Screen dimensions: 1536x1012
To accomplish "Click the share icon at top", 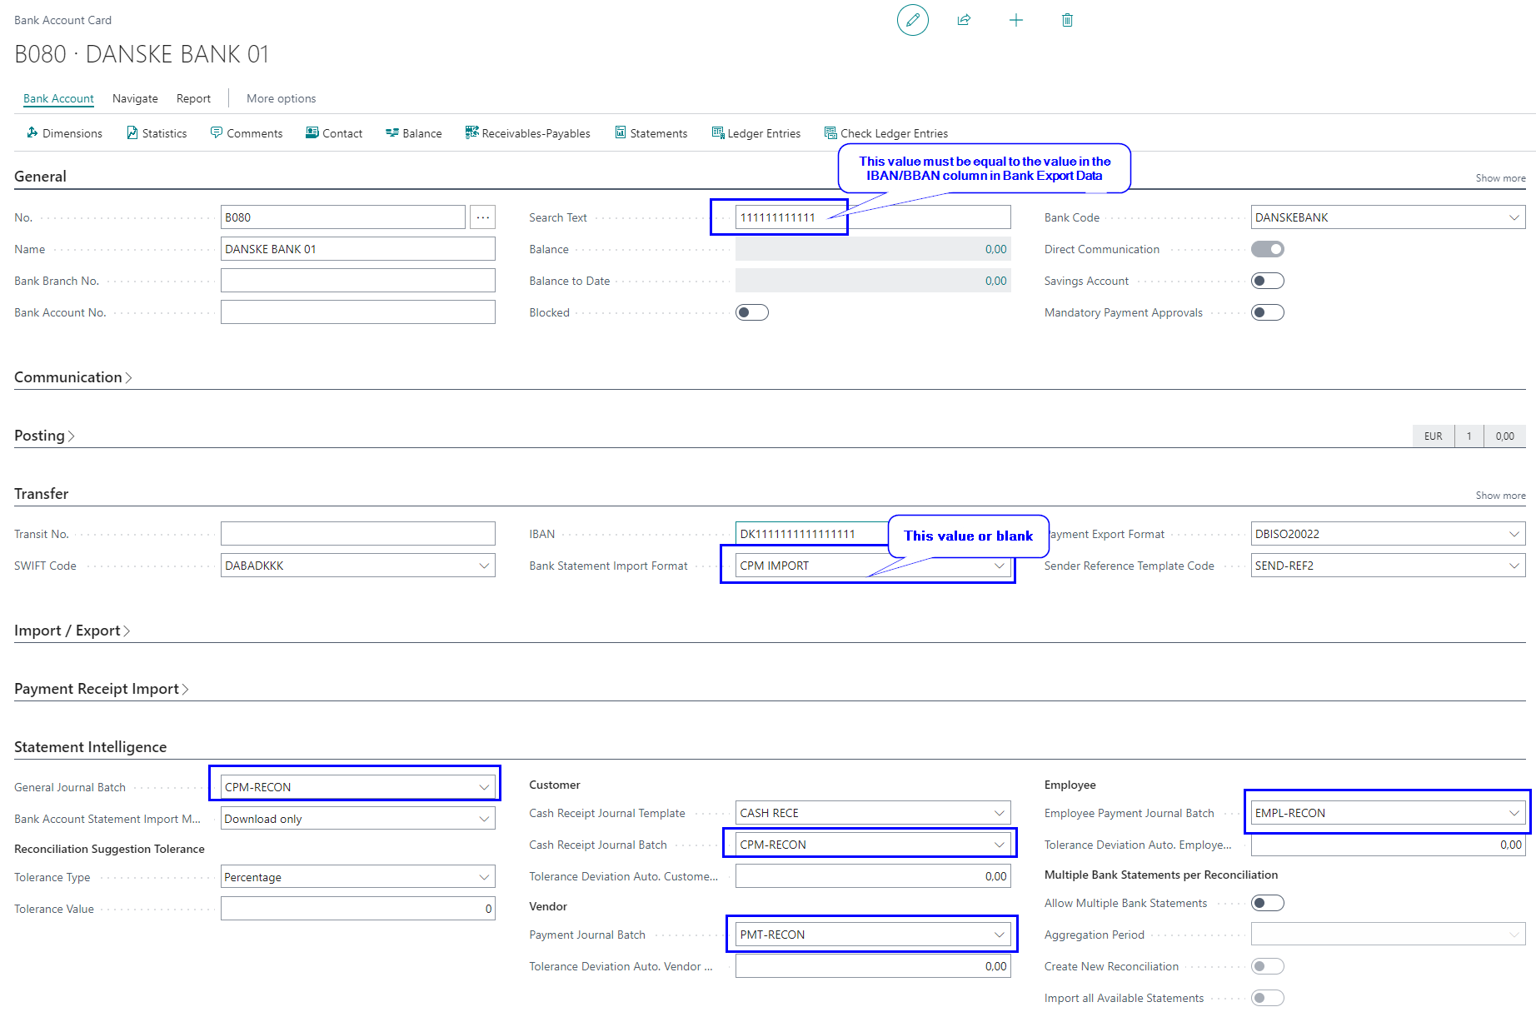I will [964, 20].
